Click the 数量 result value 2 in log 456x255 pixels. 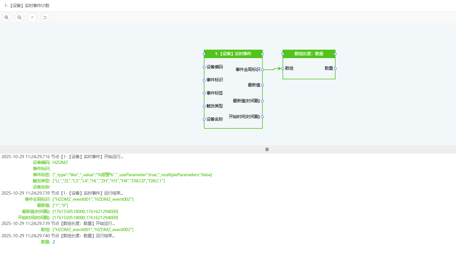click(54, 242)
